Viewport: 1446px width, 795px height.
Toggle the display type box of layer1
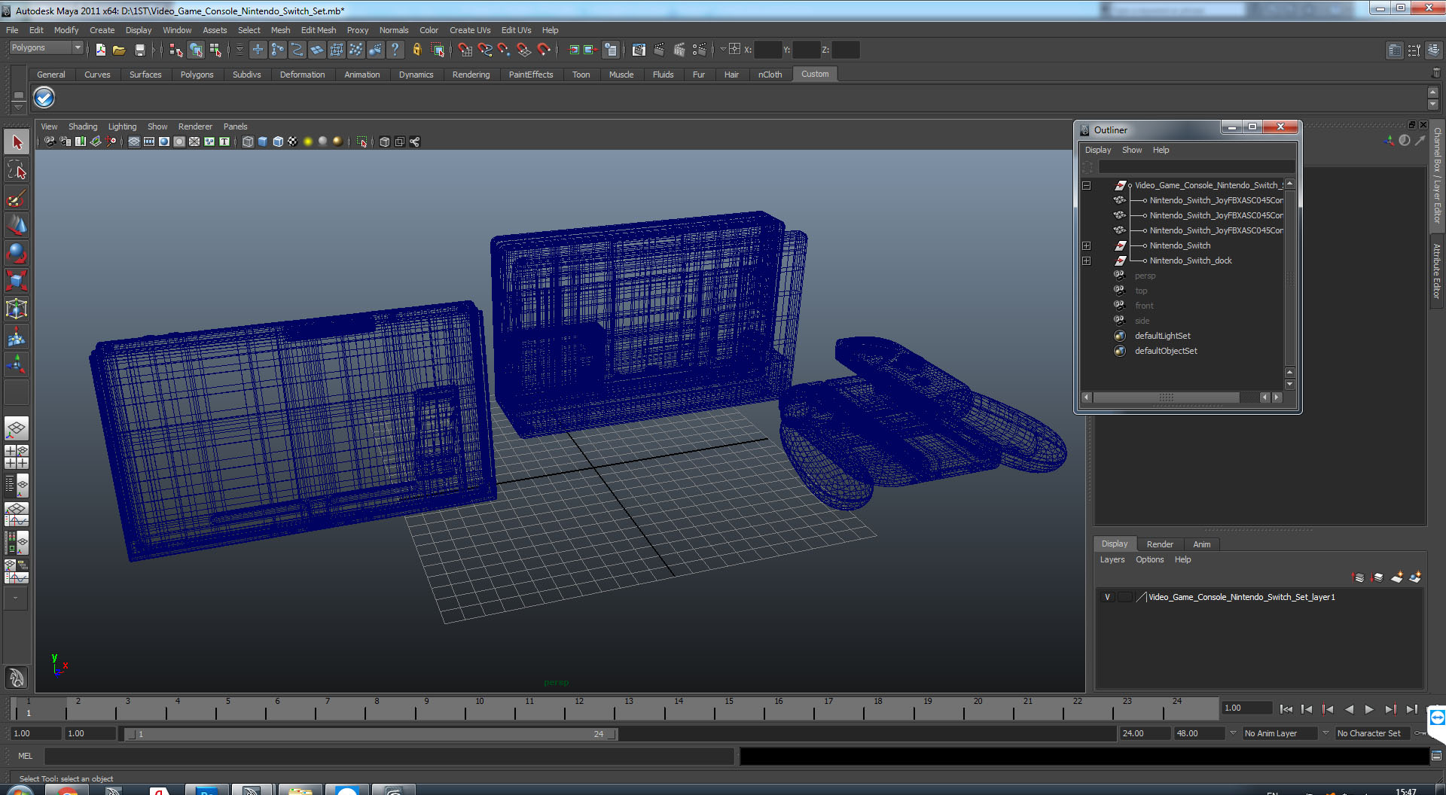(x=1124, y=597)
